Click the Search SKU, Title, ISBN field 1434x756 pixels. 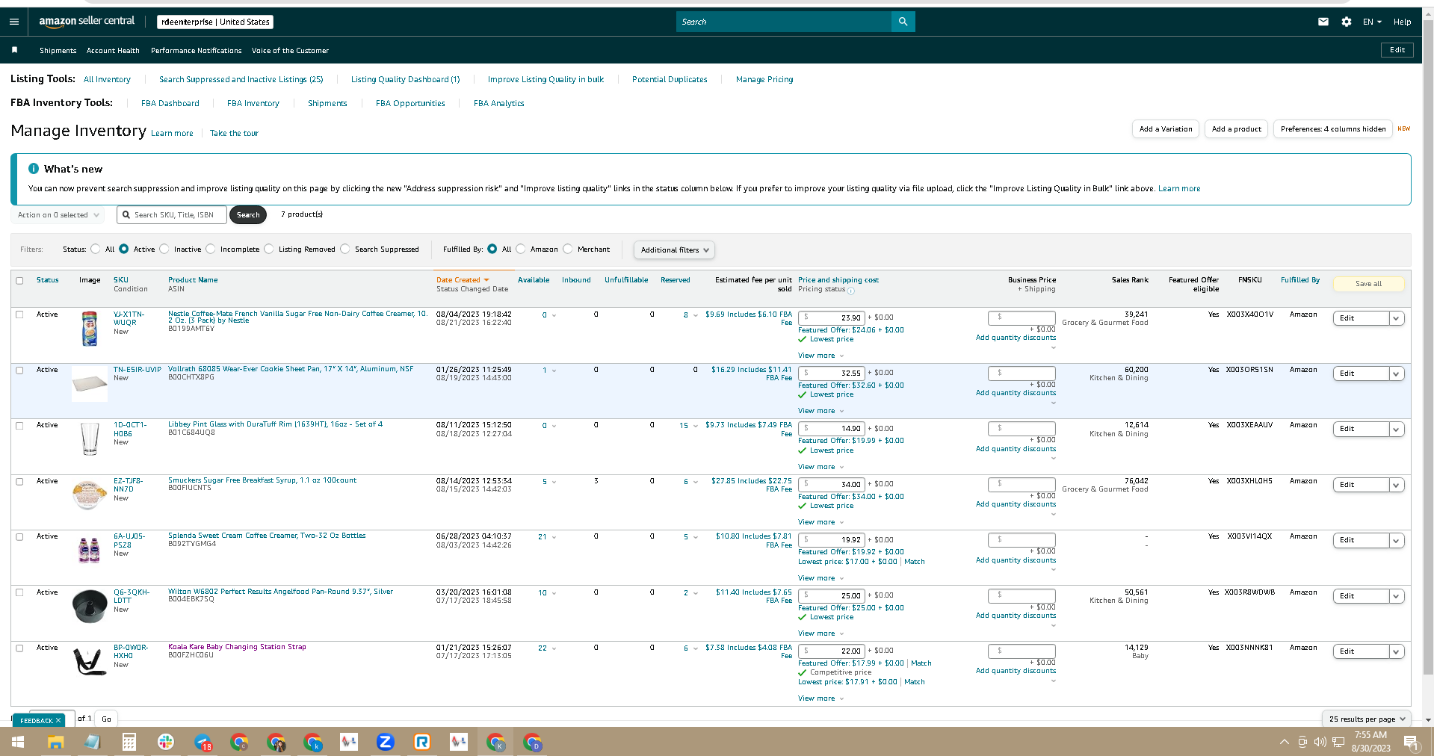pyautogui.click(x=172, y=215)
